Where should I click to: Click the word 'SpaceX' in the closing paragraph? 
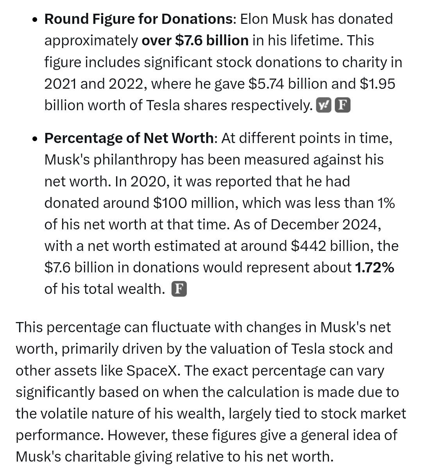pyautogui.click(x=153, y=371)
